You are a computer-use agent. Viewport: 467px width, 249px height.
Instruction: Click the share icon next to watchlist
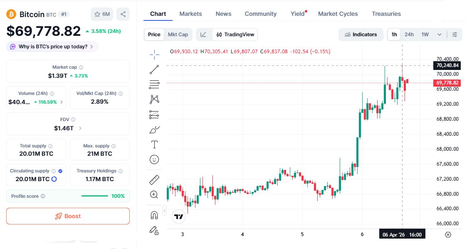pyautogui.click(x=123, y=14)
